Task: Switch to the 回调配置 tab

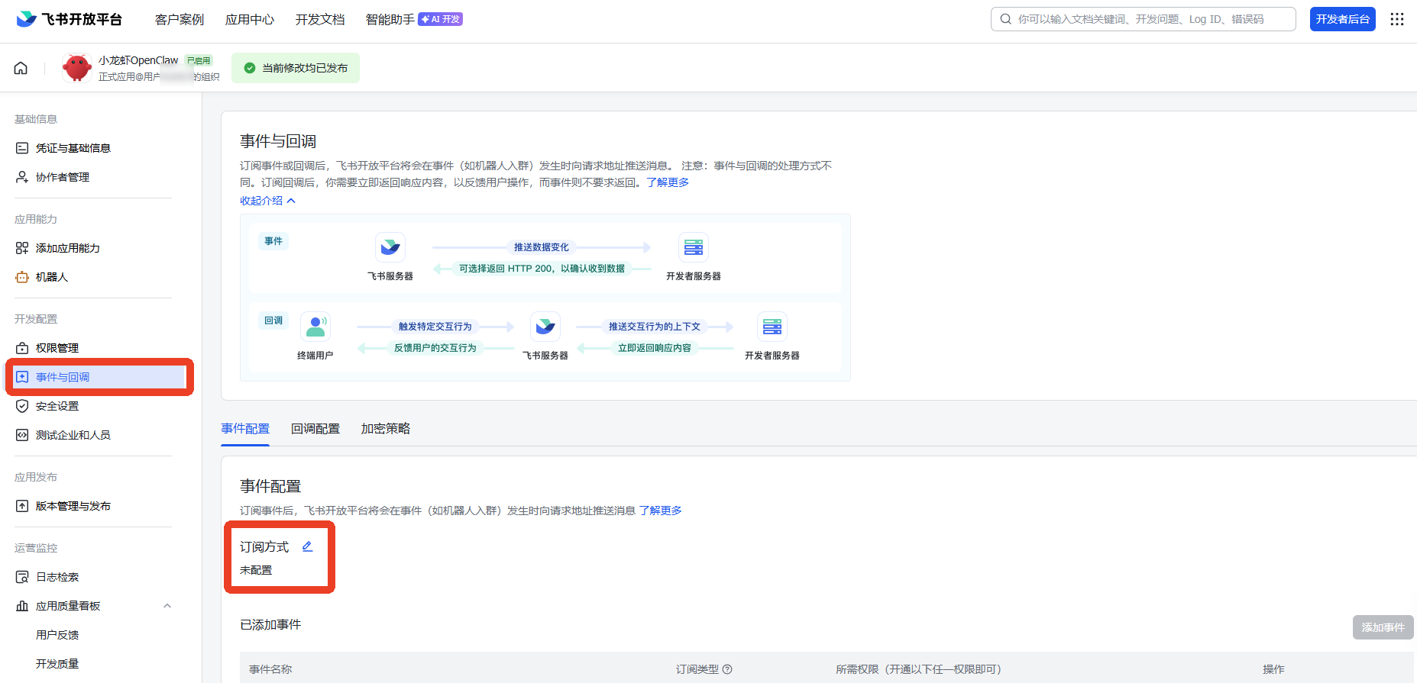Action: [x=315, y=429]
